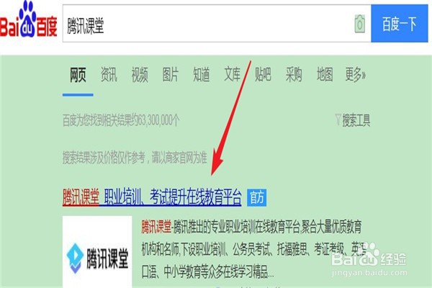
Task: Open camera image search icon
Action: click(359, 24)
